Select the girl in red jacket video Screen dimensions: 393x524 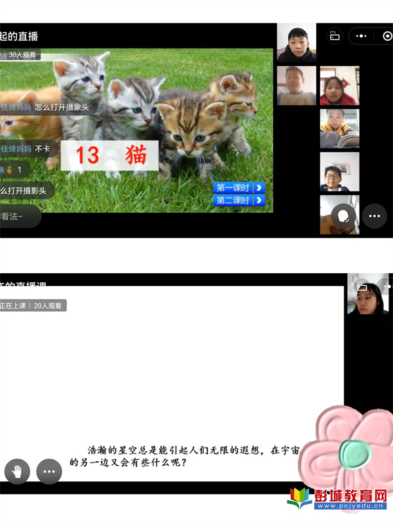[339, 86]
